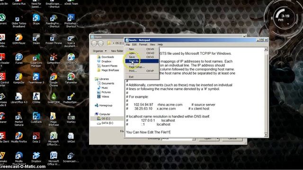Open Notepad Format menu
The image size is (303, 170).
143,44
